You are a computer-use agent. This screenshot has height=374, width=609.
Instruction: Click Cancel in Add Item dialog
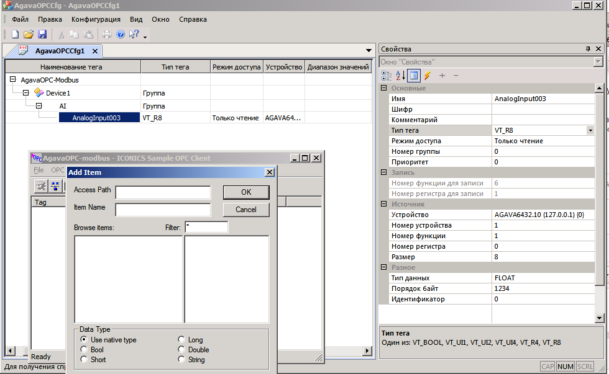(246, 210)
